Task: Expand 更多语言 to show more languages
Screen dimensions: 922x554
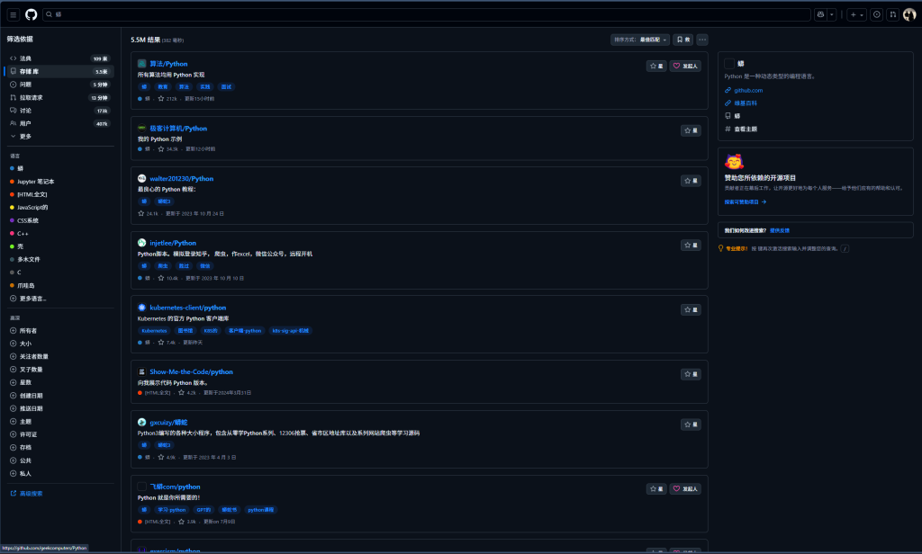Action: coord(32,299)
